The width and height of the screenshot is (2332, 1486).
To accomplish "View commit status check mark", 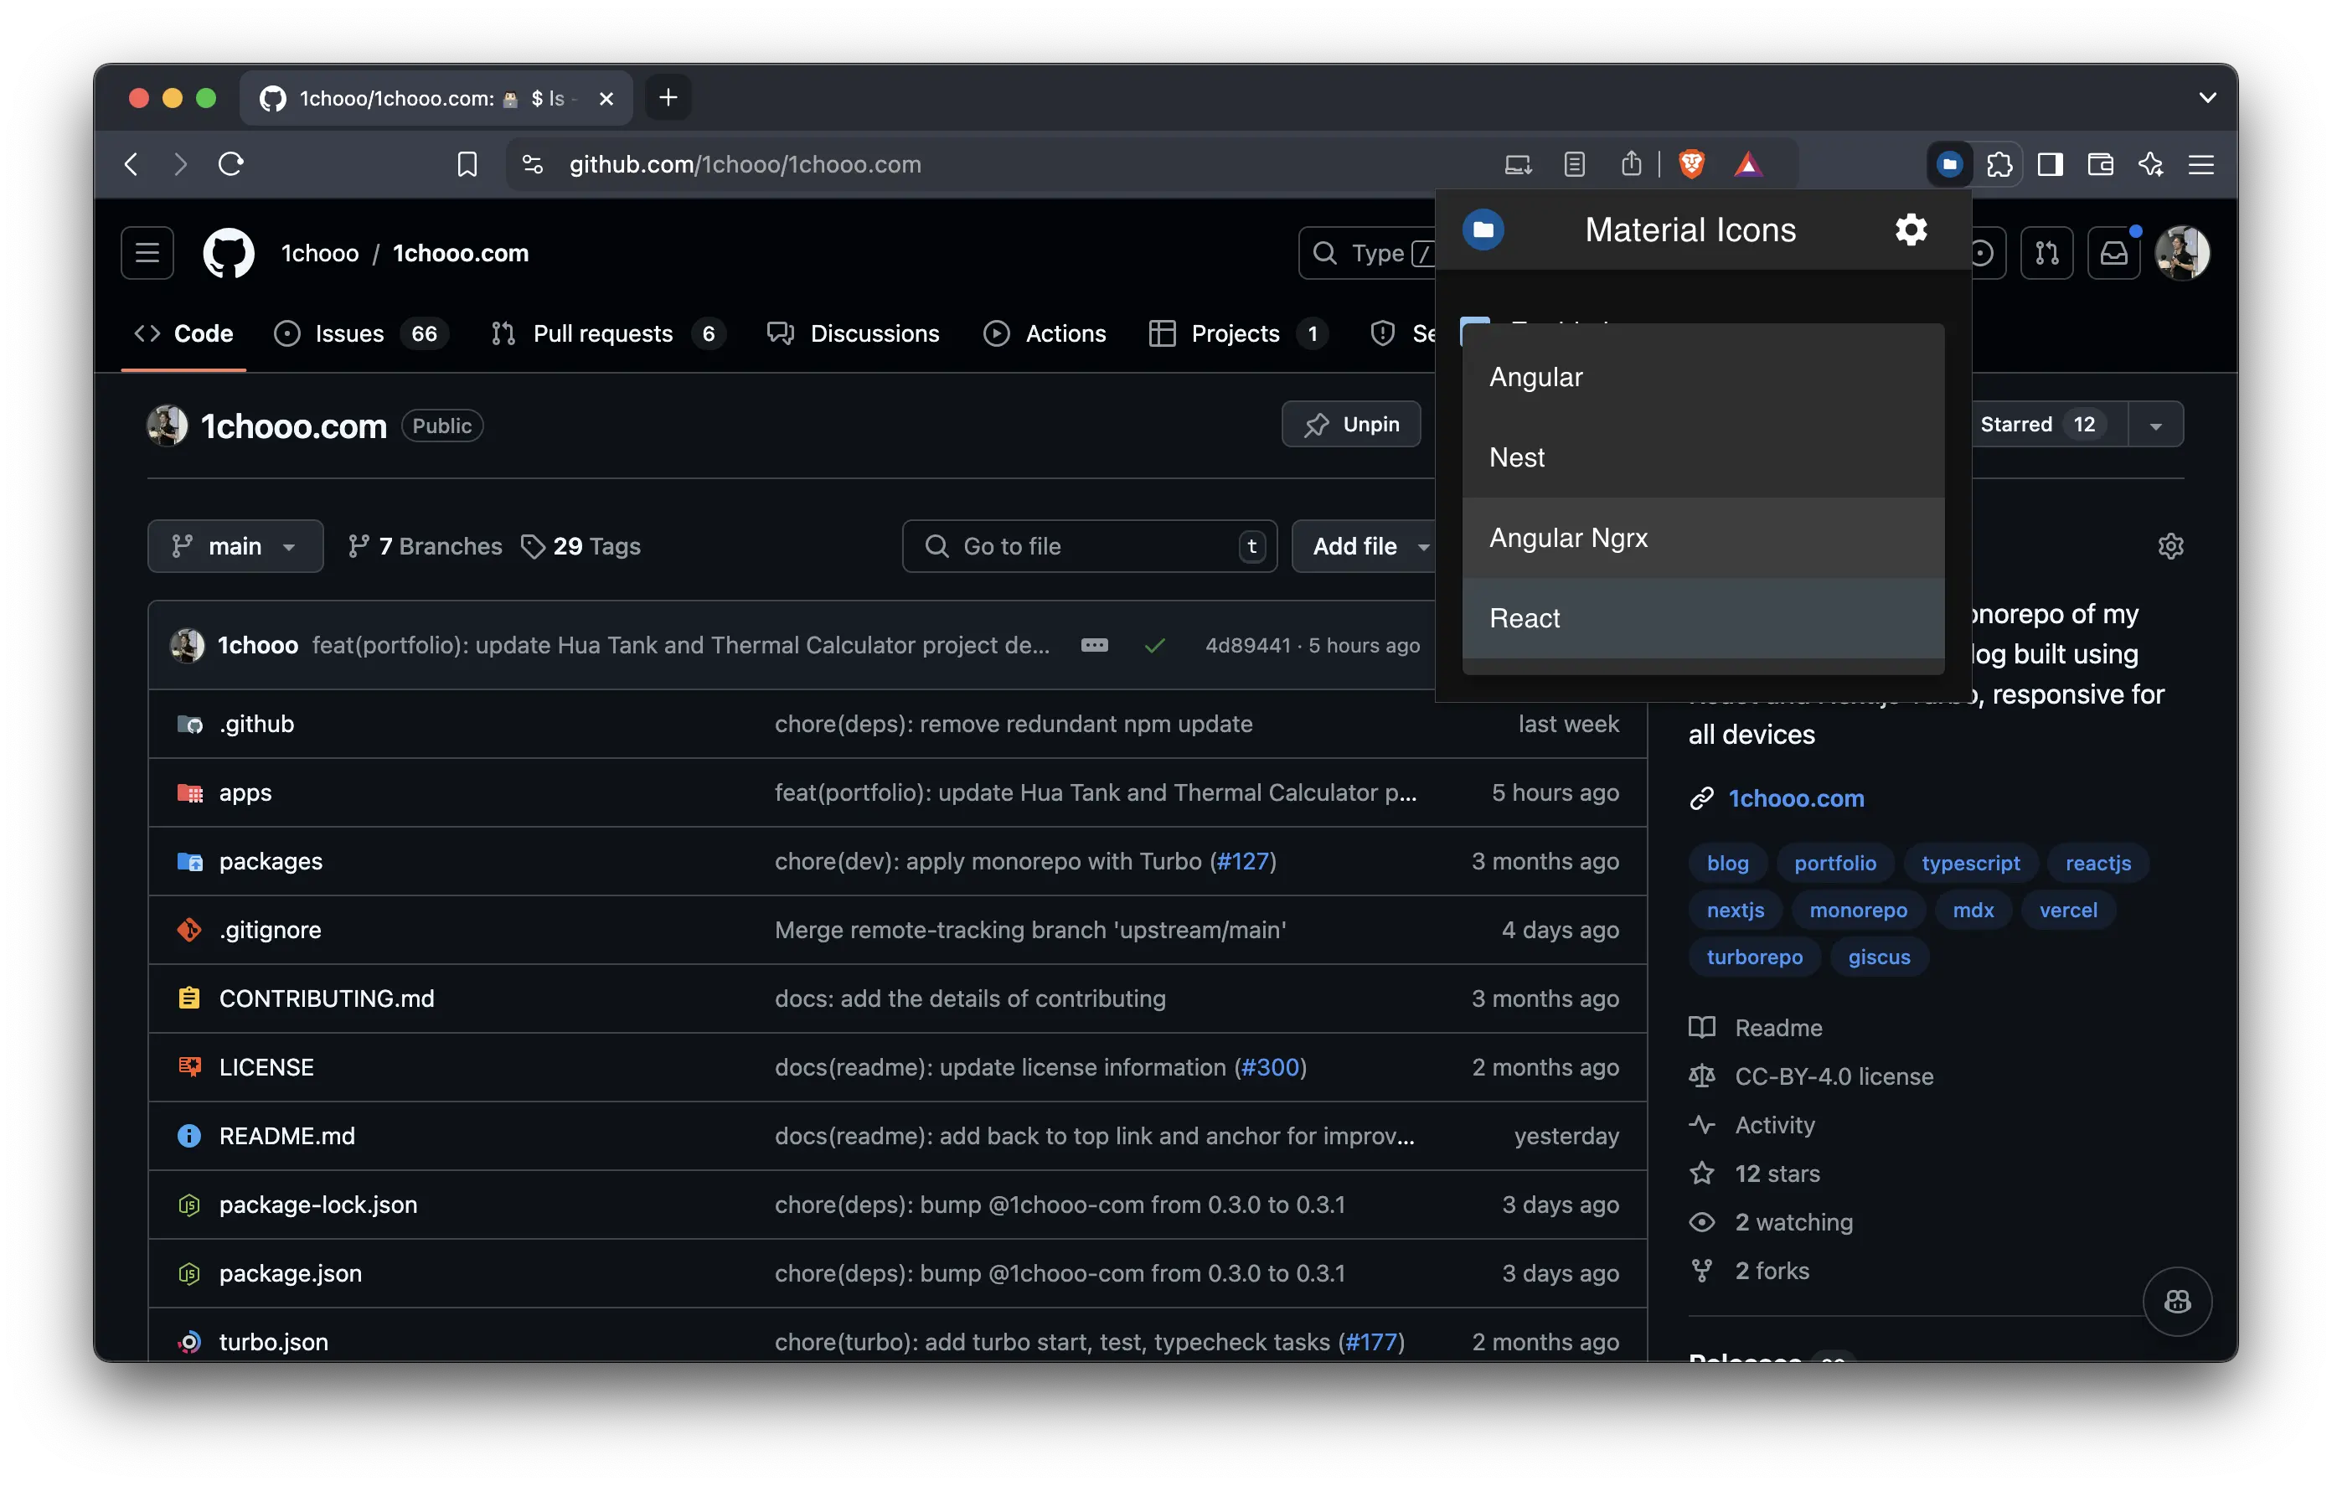I will click(x=1153, y=645).
